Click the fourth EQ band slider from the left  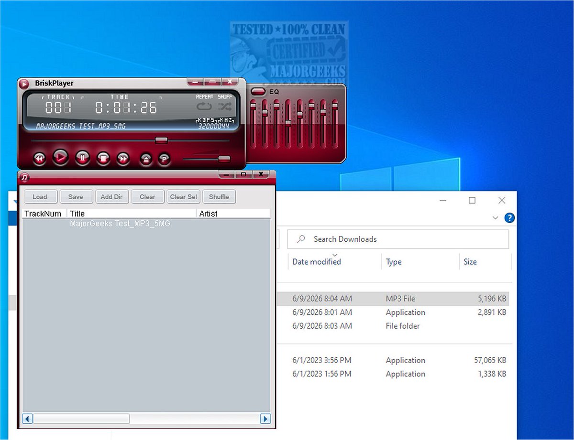point(288,124)
